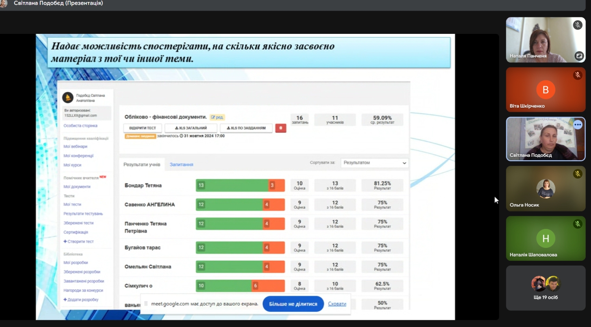
Task: Open Нагороди за конкурси in the sidebar
Action: tap(83, 290)
